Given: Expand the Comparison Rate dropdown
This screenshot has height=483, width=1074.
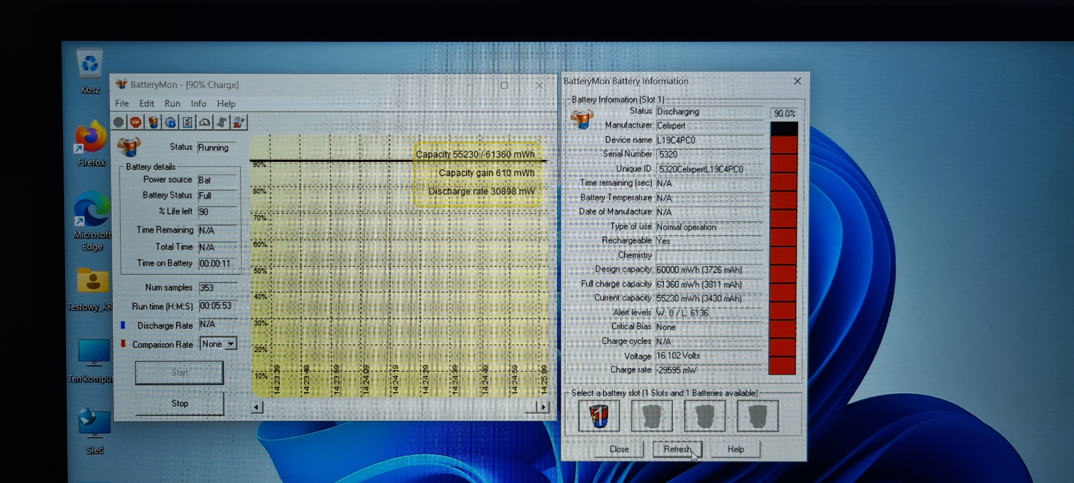Looking at the screenshot, I should (230, 344).
